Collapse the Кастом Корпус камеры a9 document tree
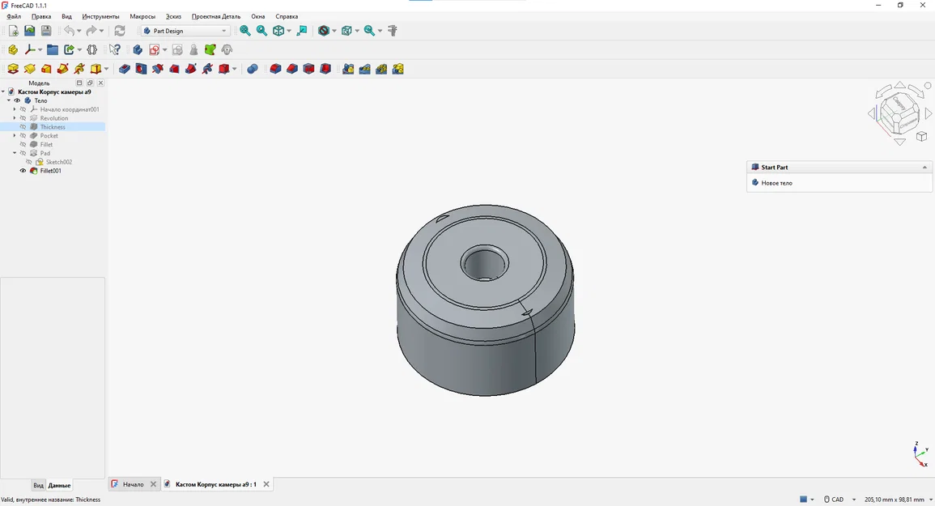The image size is (935, 506). 3,92
